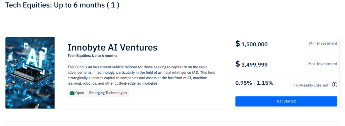Click the Emerging Technologies tag
345x126 pixels.
[x=108, y=93]
